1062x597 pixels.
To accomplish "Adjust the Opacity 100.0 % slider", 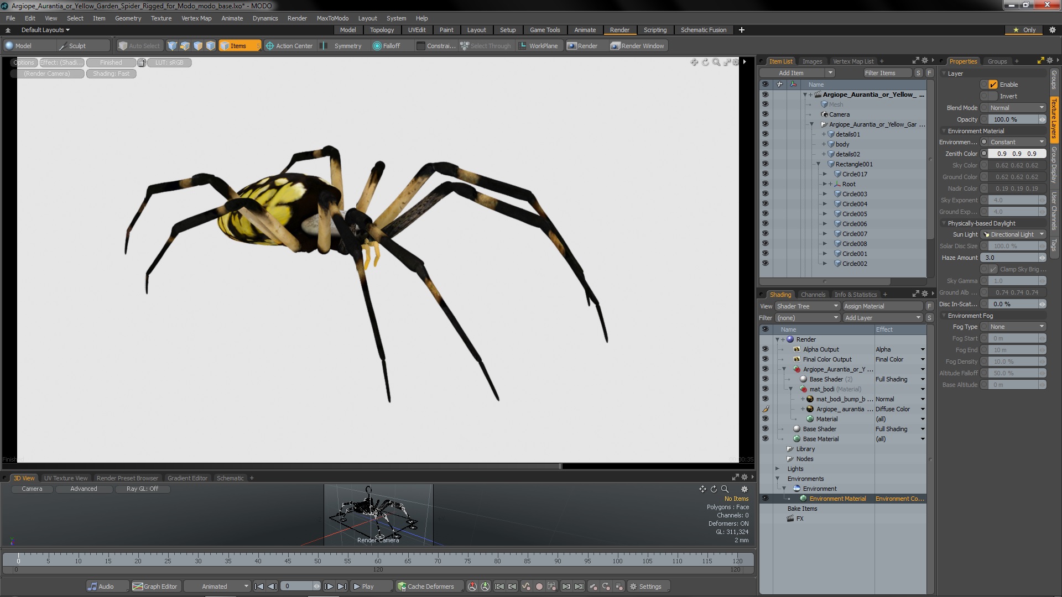I will pyautogui.click(x=1017, y=119).
